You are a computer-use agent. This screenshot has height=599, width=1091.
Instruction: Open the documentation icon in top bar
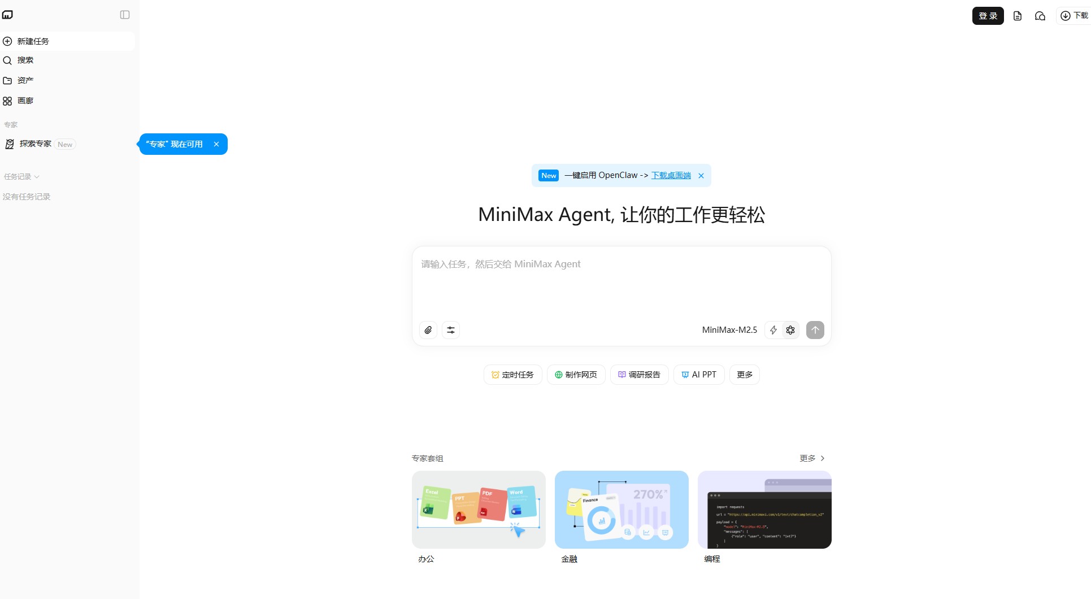click(x=1018, y=15)
